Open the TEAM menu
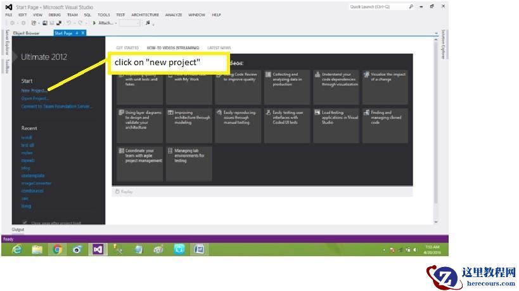 coord(72,15)
